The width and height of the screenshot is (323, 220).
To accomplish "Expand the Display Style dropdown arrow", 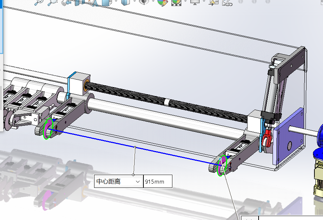I will point(134,2).
